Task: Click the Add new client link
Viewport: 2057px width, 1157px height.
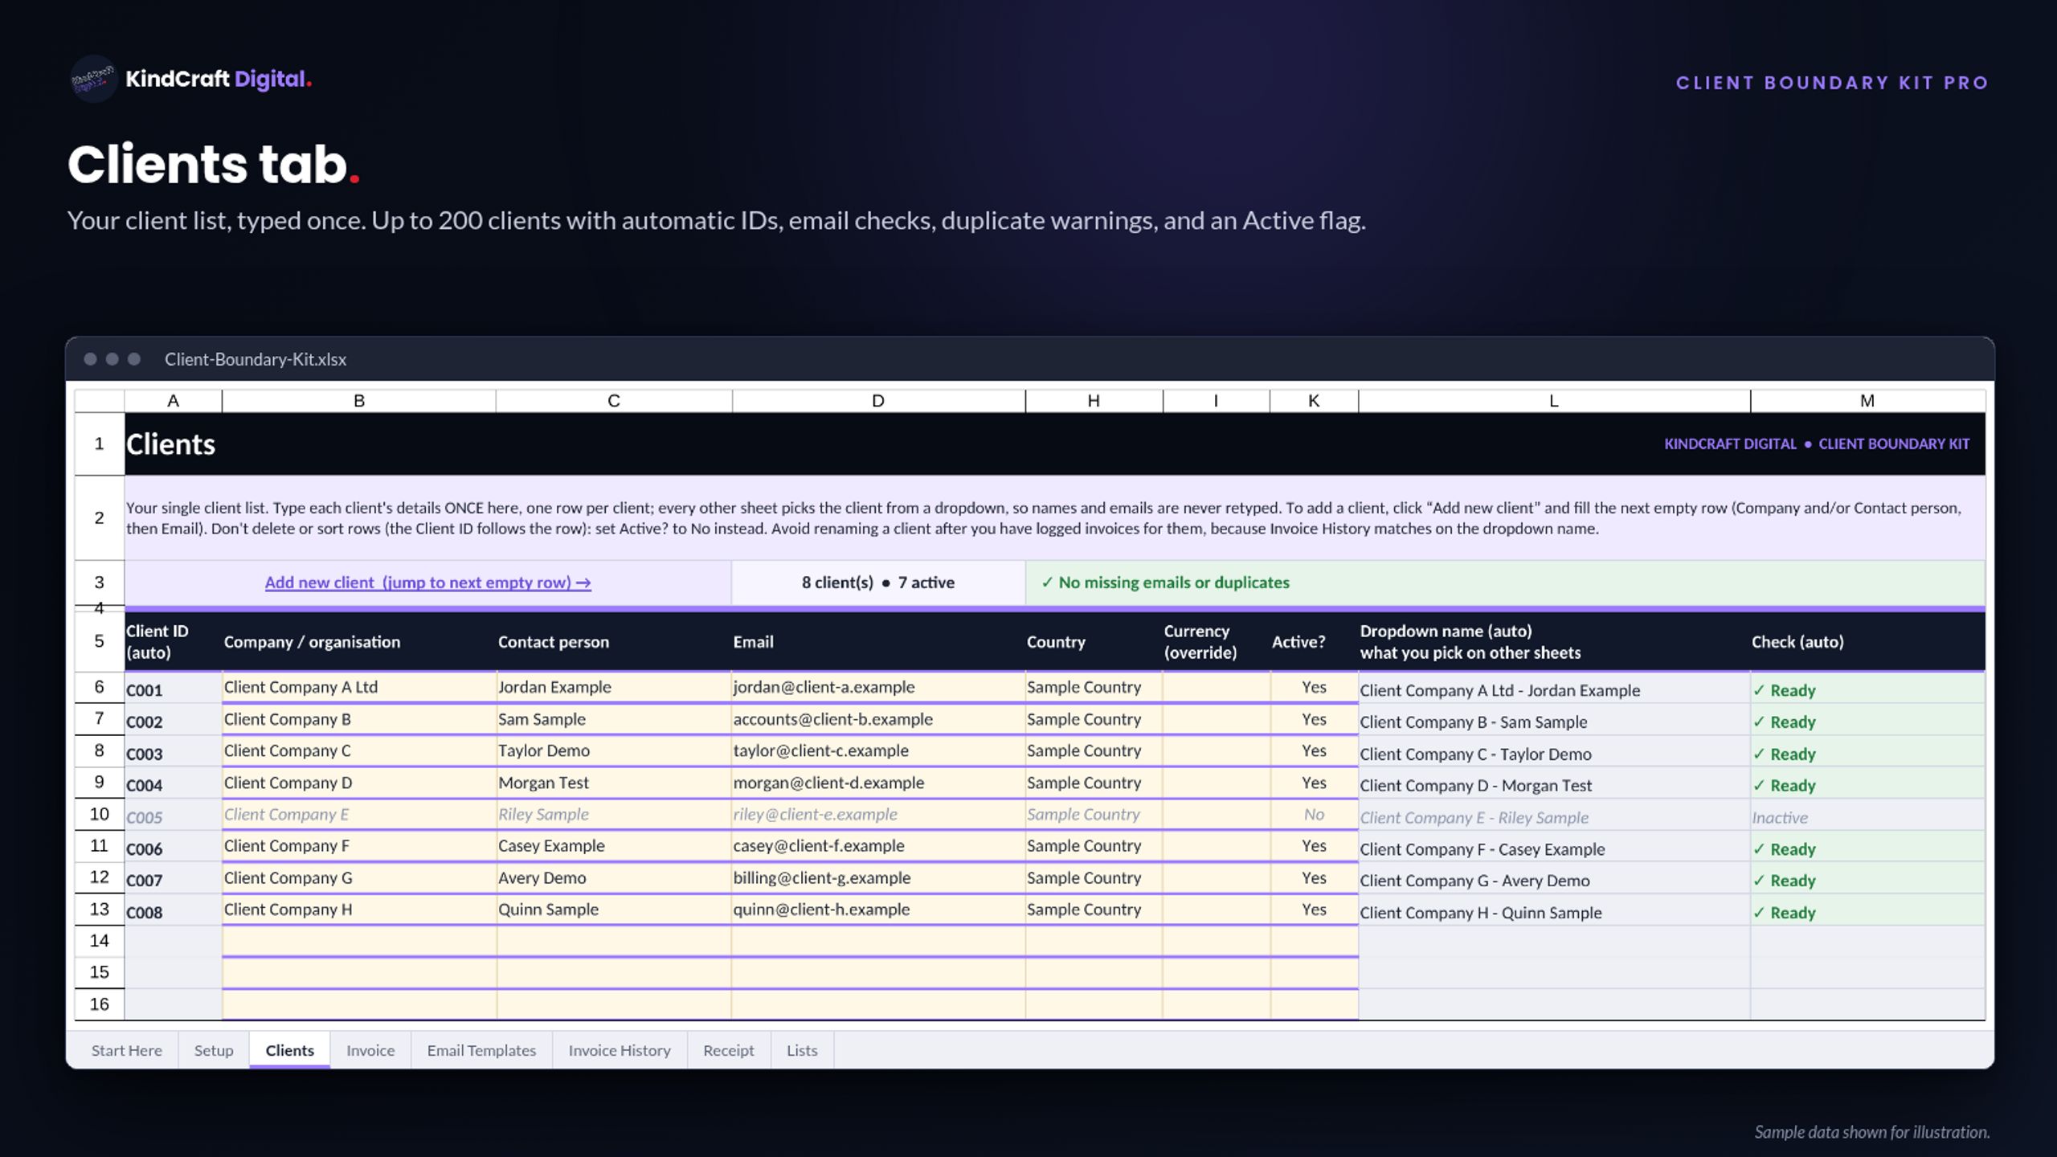Action: [x=427, y=583]
